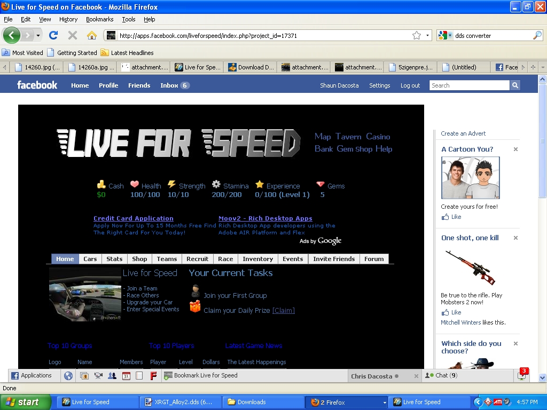Like the One shot, one kill advert

[451, 312]
